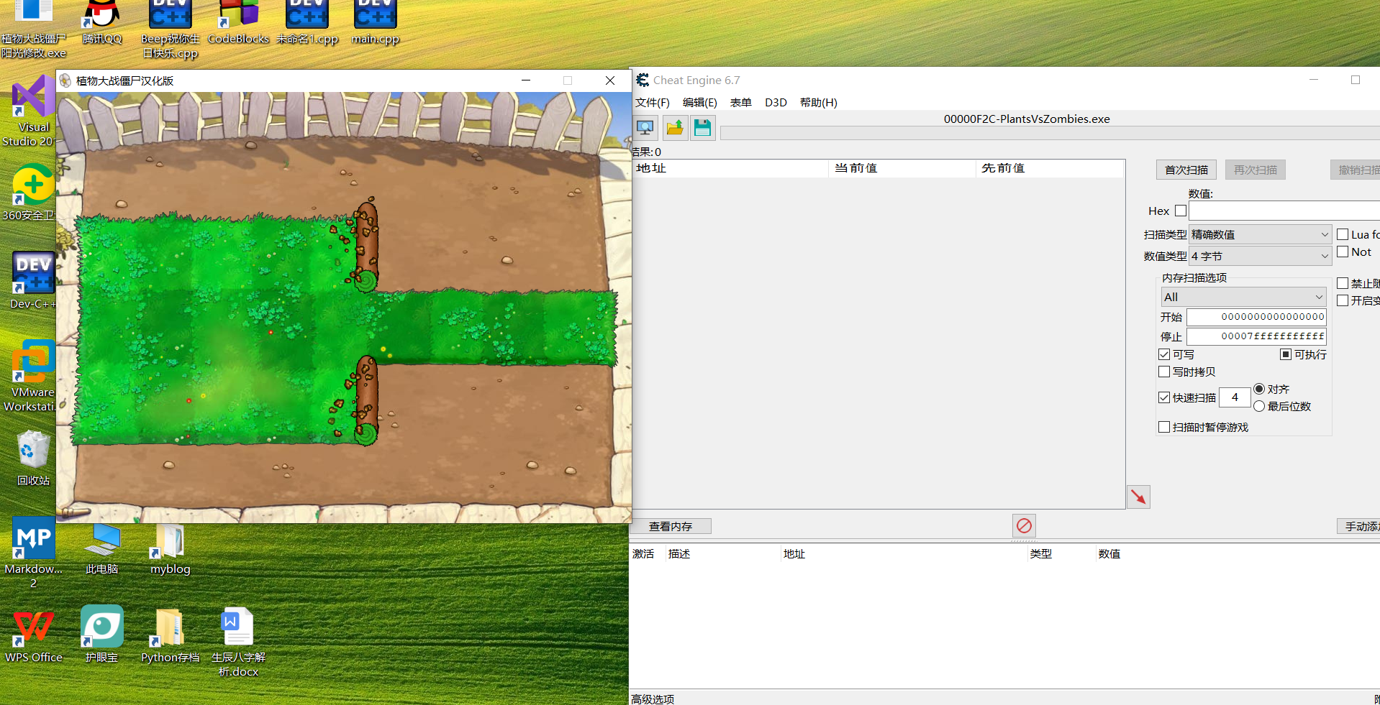Screen dimensions: 1380x705
Task: Open myblog folder shortcut
Action: point(171,550)
